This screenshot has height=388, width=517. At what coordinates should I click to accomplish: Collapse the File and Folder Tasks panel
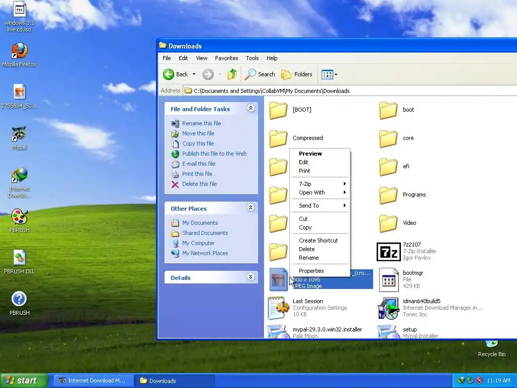250,108
